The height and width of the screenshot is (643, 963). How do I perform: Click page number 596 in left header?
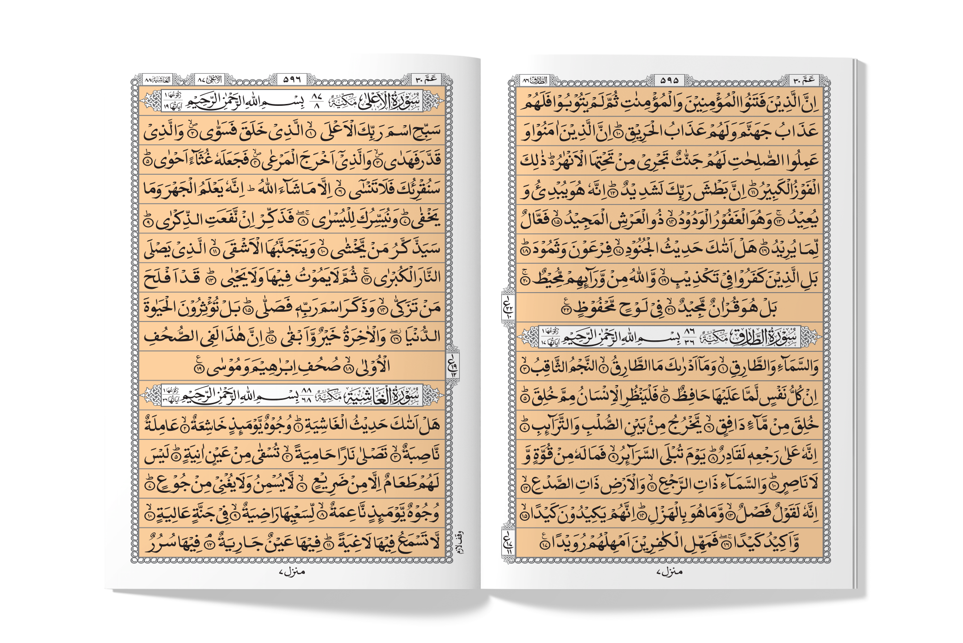click(x=291, y=79)
